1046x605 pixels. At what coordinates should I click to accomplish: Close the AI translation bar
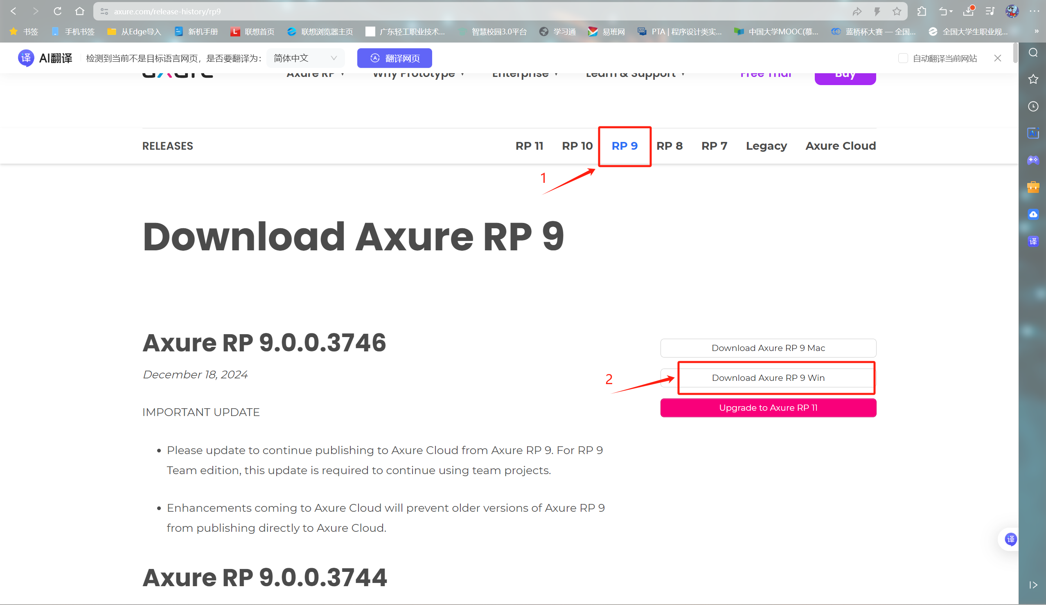997,58
